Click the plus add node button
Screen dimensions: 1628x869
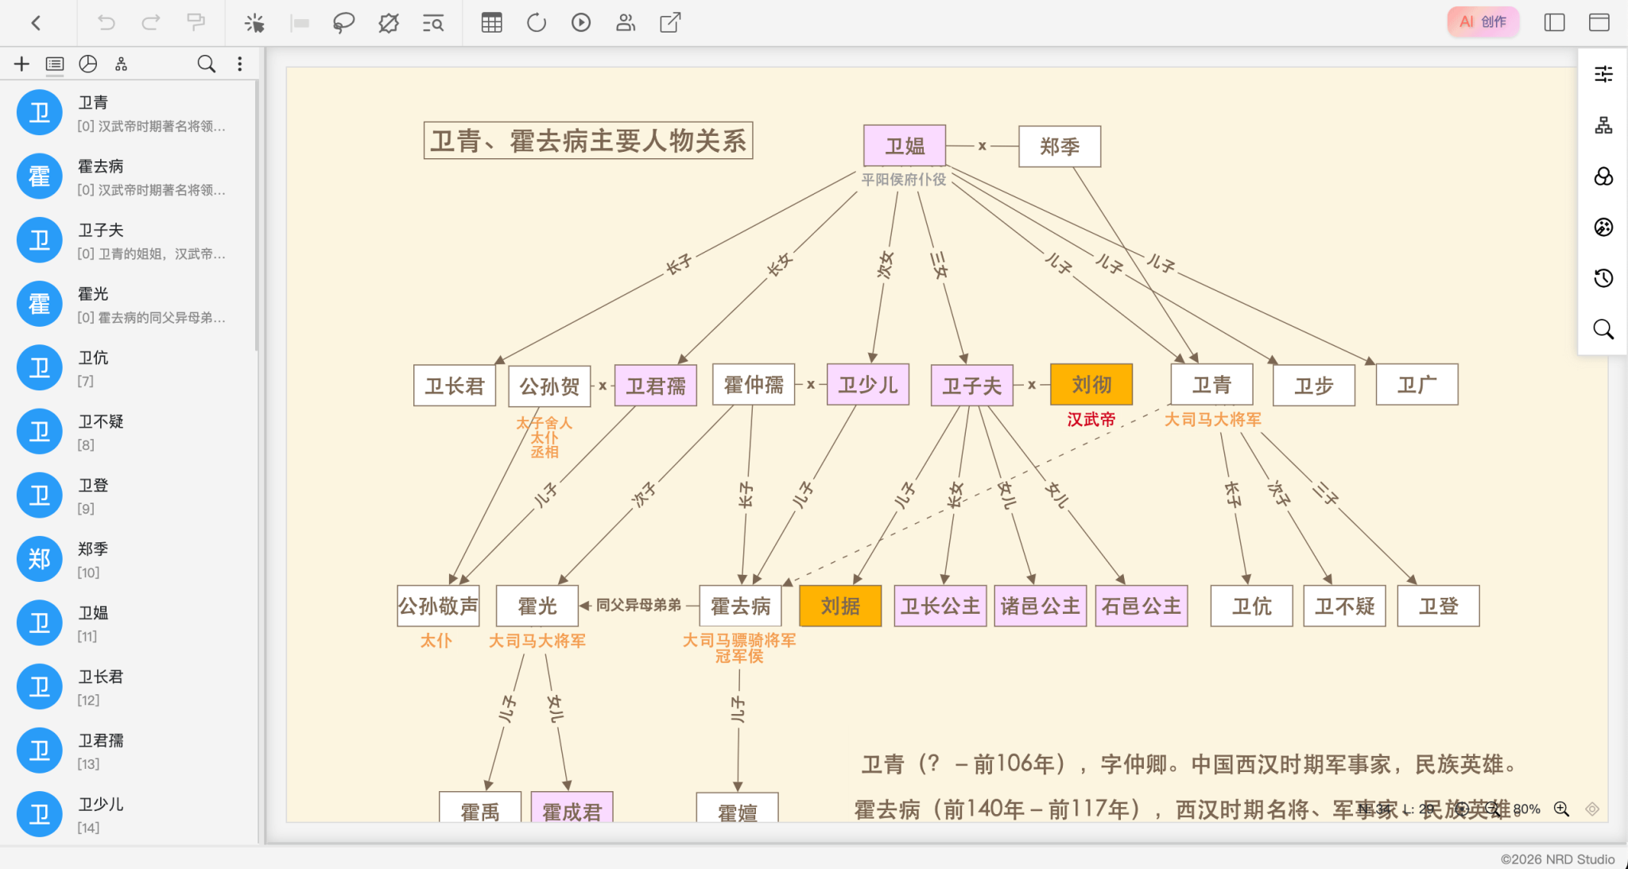[21, 64]
